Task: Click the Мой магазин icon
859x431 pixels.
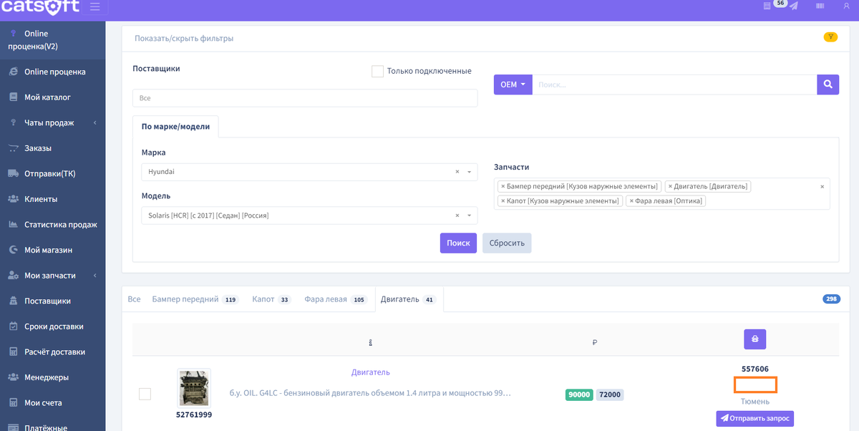Action: [13, 250]
